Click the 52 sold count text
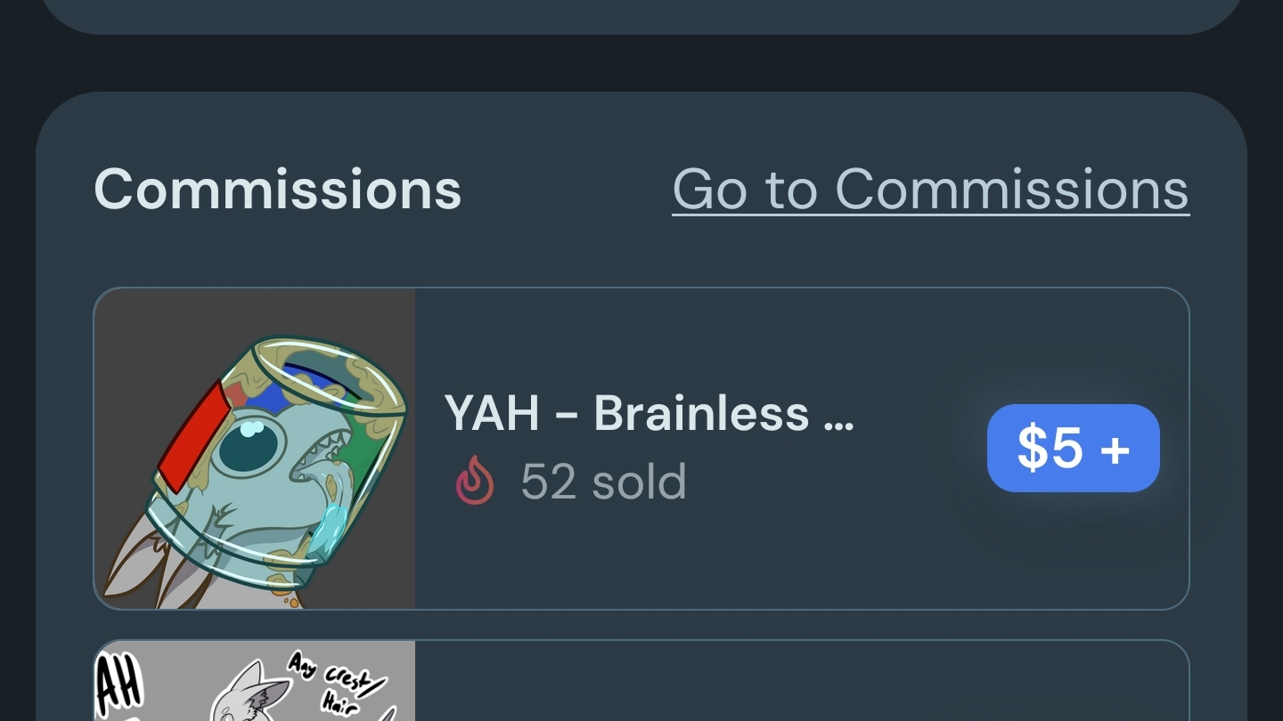 click(603, 482)
